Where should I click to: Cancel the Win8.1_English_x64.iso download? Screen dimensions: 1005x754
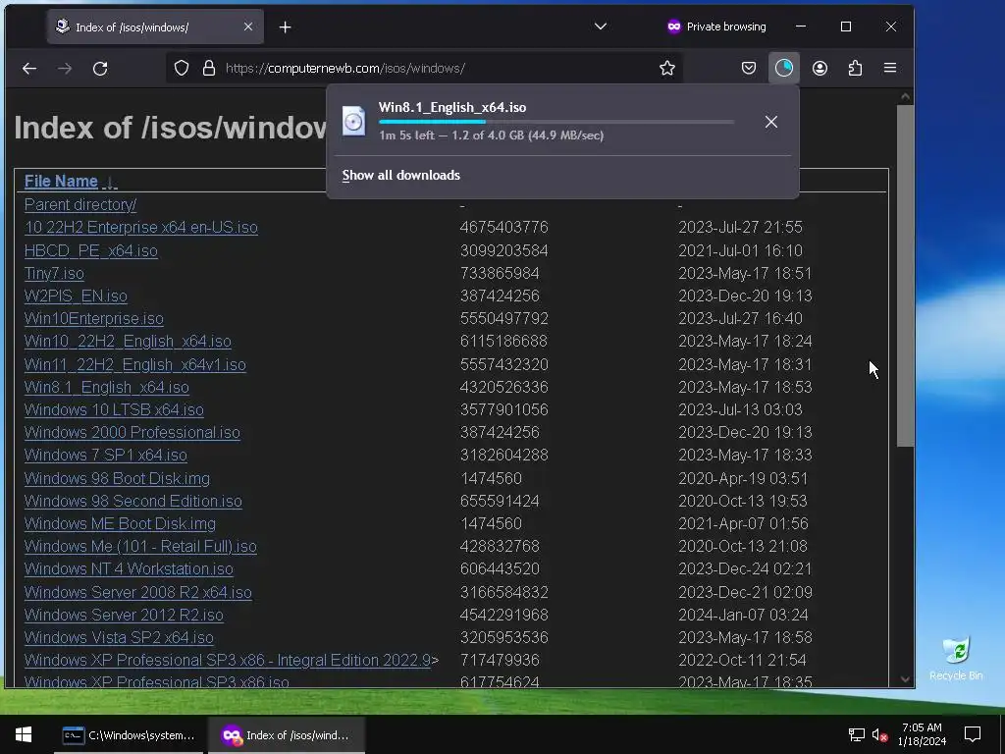(x=771, y=122)
